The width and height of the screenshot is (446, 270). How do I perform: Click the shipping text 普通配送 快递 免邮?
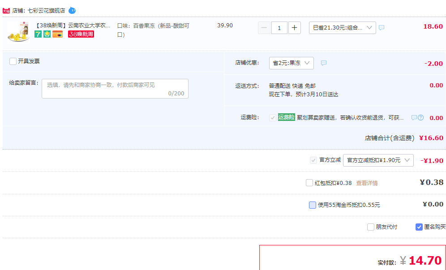[292, 86]
